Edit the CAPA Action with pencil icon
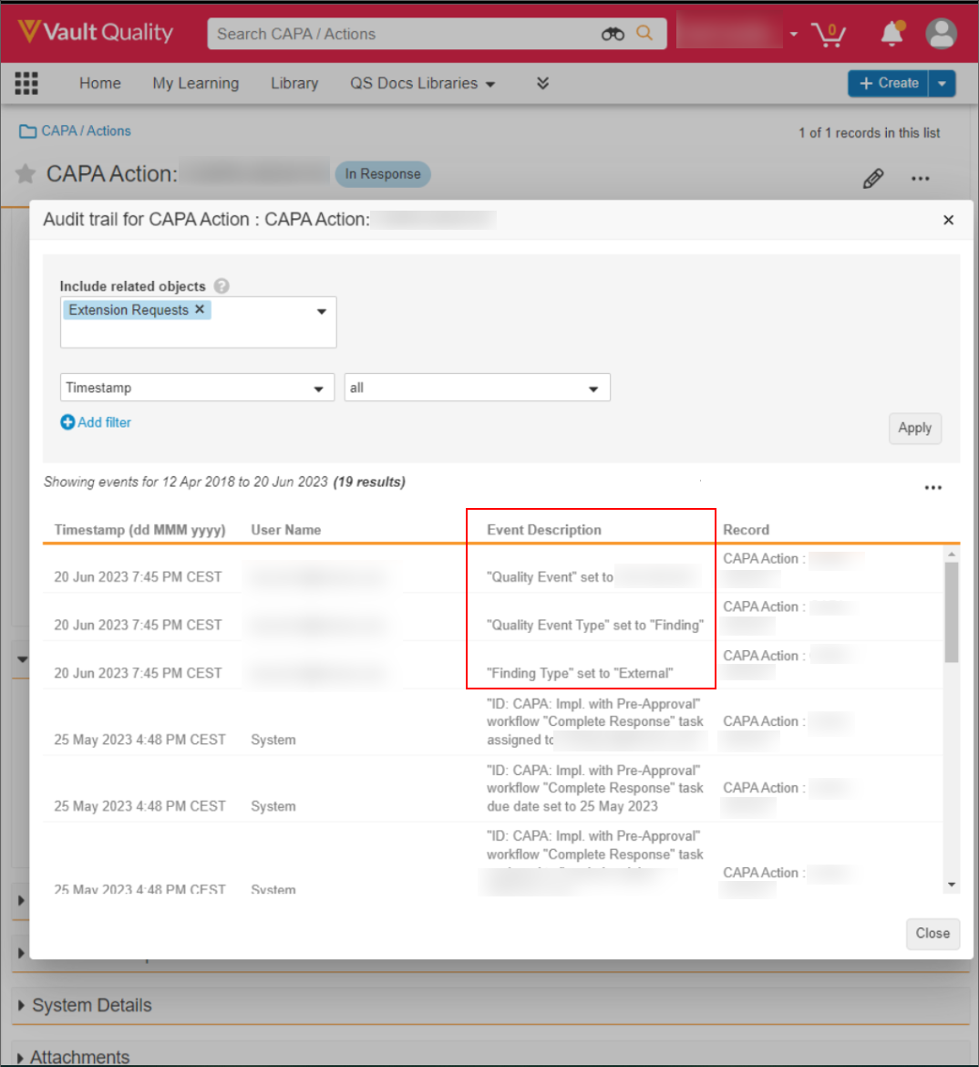Image resolution: width=979 pixels, height=1067 pixels. [x=873, y=178]
